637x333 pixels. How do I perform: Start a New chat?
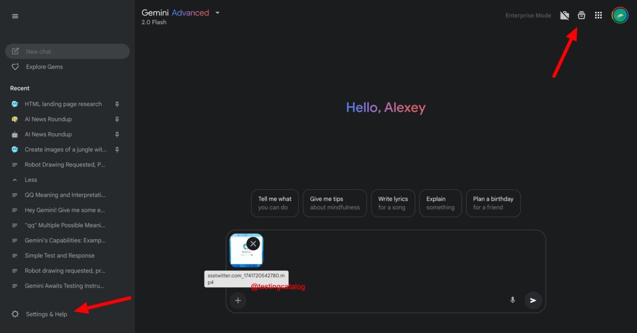point(67,51)
